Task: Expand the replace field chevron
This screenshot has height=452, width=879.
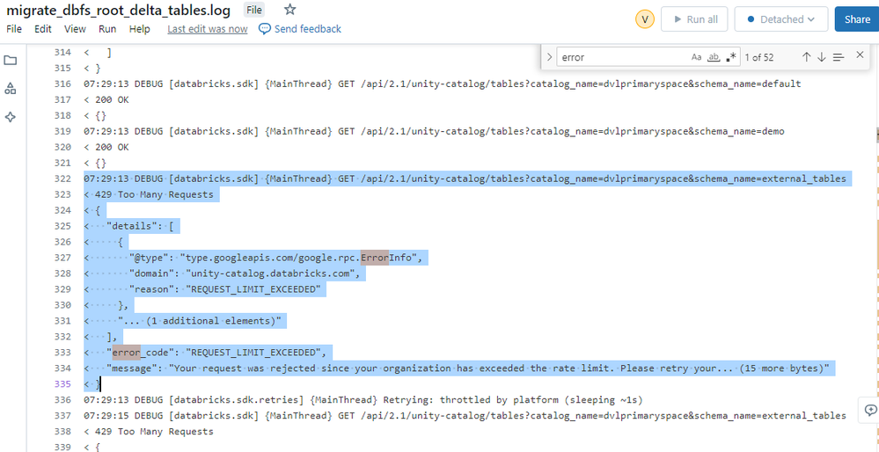Action: pos(550,57)
